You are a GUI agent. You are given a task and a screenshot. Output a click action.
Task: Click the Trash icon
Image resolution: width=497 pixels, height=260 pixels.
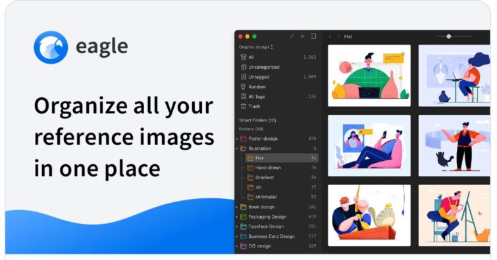pyautogui.click(x=243, y=106)
